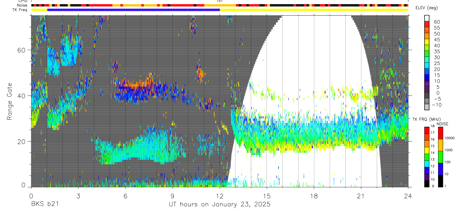Click the "151" CPID value above the strips
The image size is (459, 212).
pos(220,1)
